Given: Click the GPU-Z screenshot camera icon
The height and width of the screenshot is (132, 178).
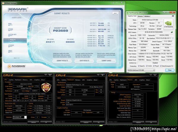Looking at the screenshot, I should [173, 16].
